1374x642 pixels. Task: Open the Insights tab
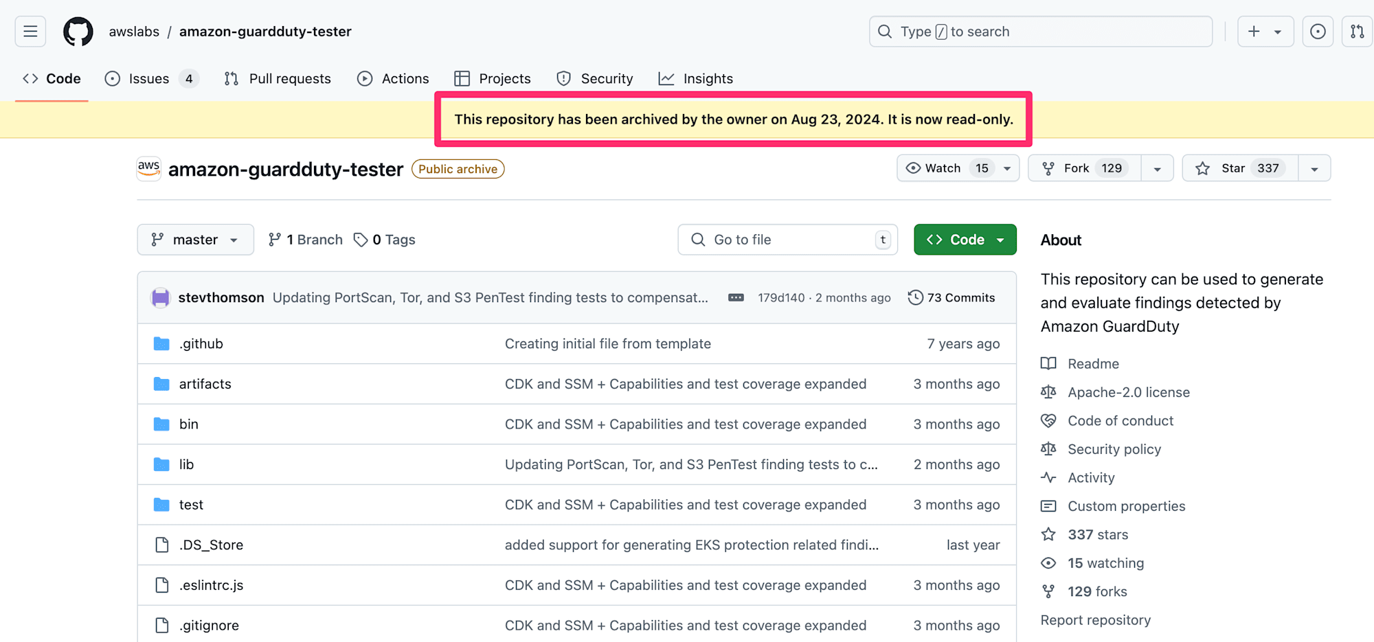pos(696,79)
